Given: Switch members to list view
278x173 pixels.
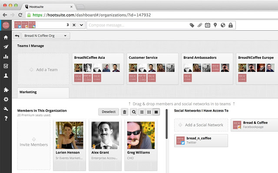Looking at the screenshot, I should (142, 112).
